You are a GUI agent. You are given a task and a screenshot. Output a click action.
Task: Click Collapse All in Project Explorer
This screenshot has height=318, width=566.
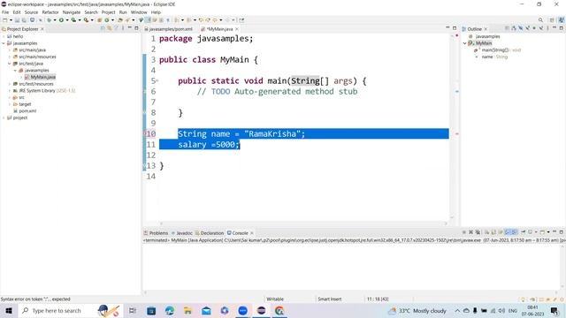[103, 28]
